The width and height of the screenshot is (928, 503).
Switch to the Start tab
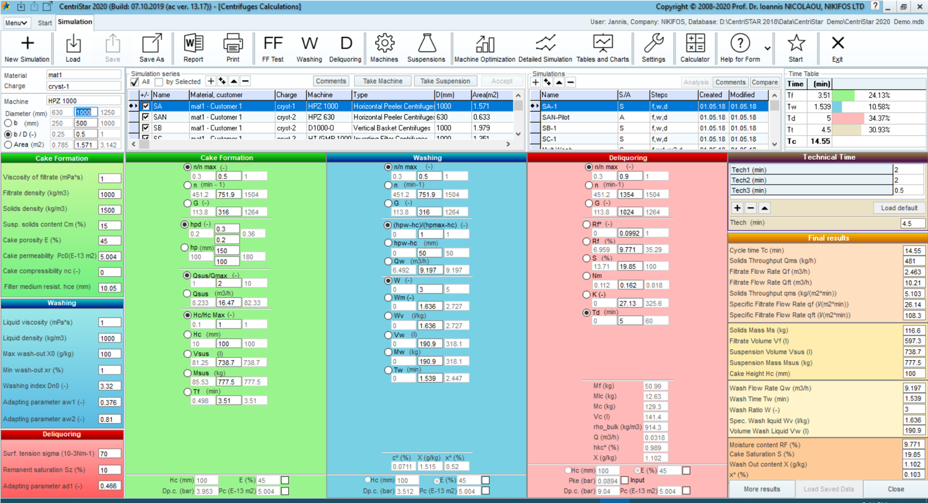pos(45,23)
